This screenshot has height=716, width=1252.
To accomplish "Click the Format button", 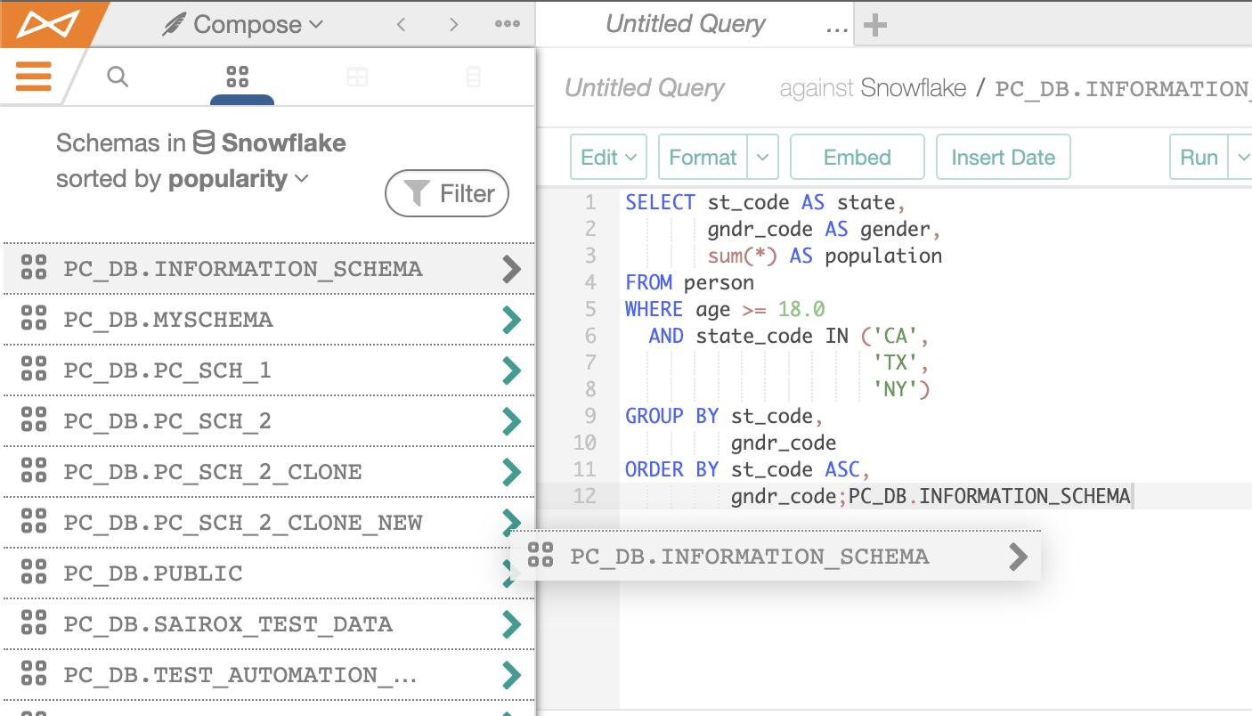I will pyautogui.click(x=703, y=158).
